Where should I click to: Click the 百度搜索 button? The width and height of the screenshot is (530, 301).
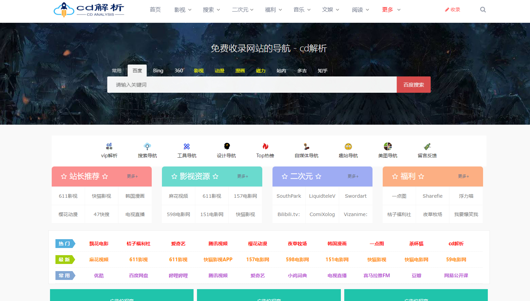pyautogui.click(x=414, y=85)
